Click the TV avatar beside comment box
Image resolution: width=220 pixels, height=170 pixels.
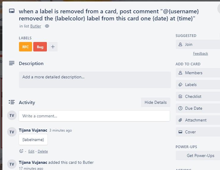tap(12, 115)
